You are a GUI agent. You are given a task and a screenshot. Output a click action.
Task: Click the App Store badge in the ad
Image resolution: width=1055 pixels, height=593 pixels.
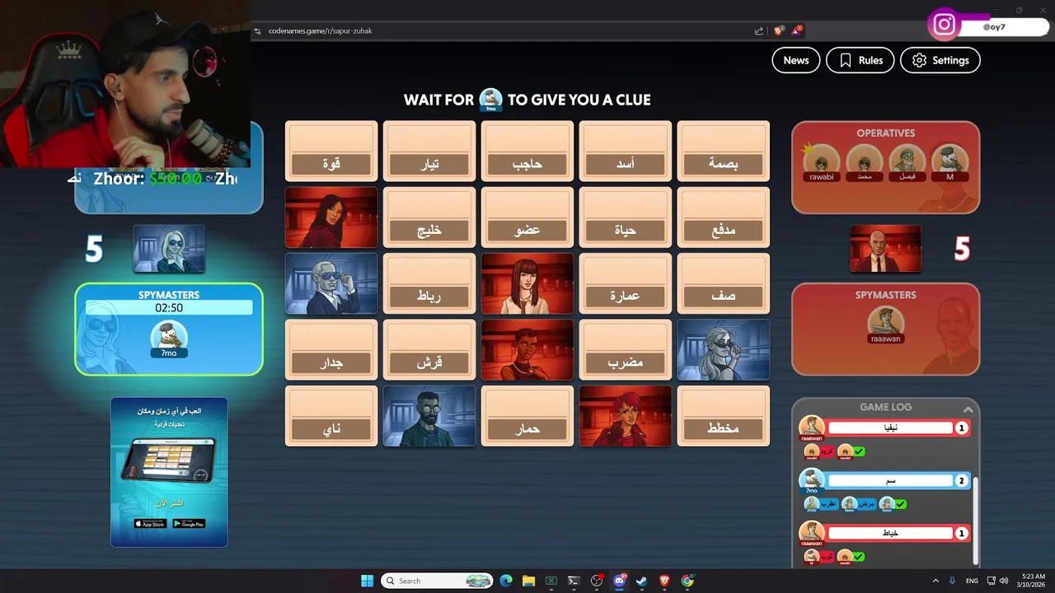(x=150, y=524)
